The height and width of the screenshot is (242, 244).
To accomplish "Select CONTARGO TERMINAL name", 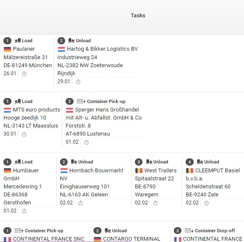I will click(x=132, y=239).
